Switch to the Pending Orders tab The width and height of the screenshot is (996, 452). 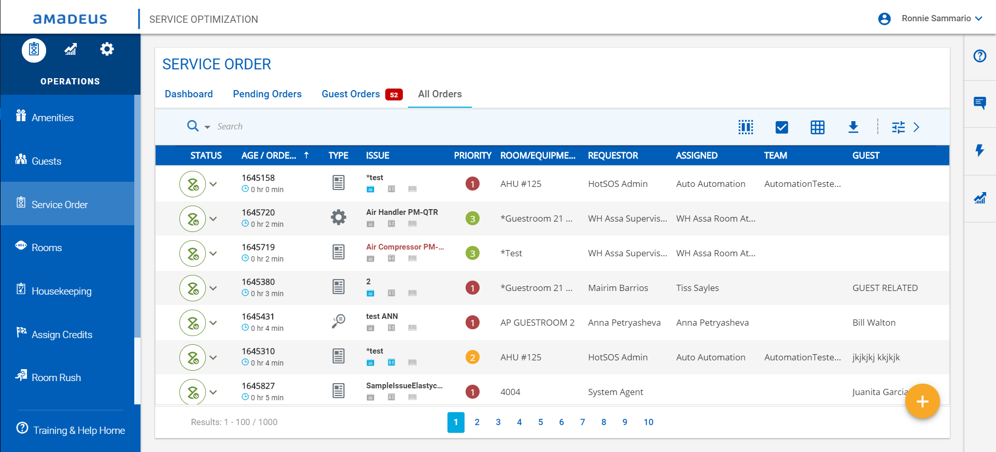[x=267, y=94]
